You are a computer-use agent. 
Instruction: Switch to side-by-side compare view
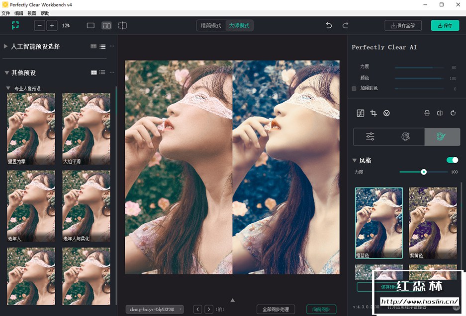(x=106, y=25)
